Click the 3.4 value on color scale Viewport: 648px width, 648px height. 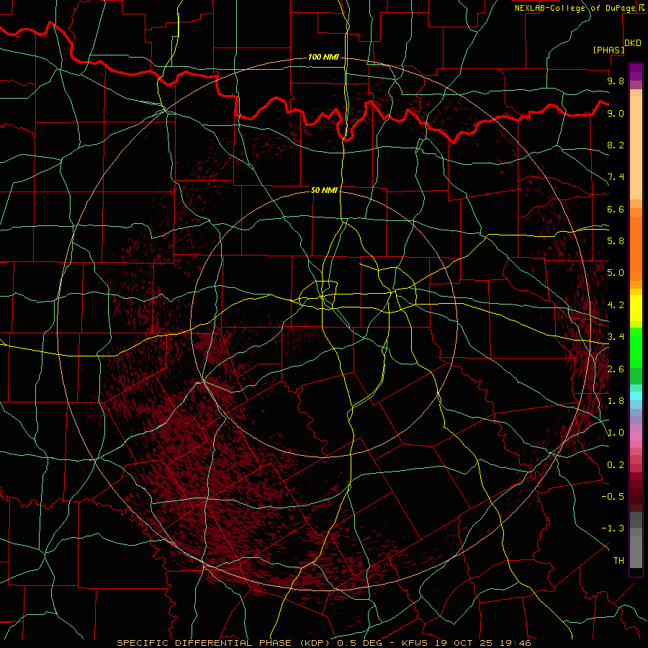point(616,337)
